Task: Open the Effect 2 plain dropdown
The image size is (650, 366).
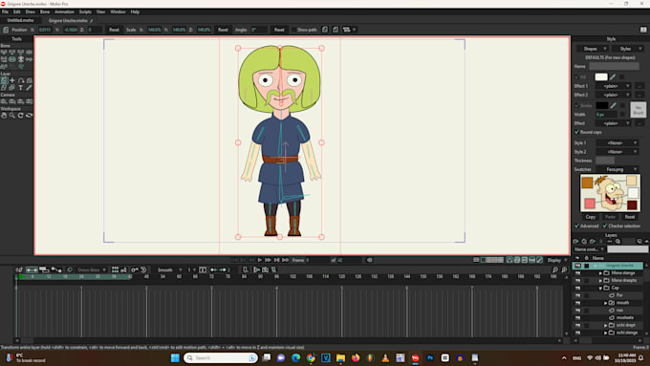Action: [x=614, y=95]
